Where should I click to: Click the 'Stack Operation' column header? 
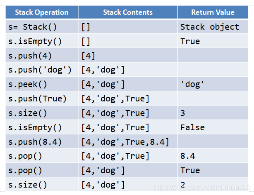pyautogui.click(x=41, y=12)
